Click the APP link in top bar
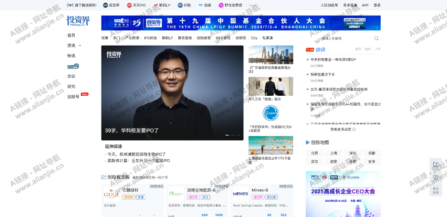 tap(365, 5)
